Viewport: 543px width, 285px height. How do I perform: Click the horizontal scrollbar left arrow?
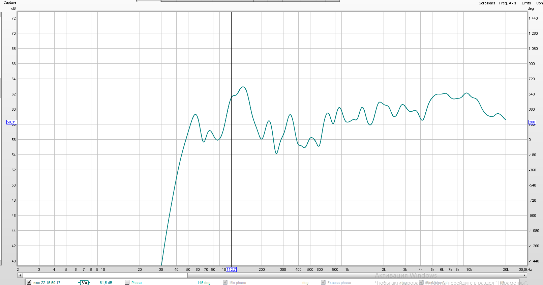(20, 275)
